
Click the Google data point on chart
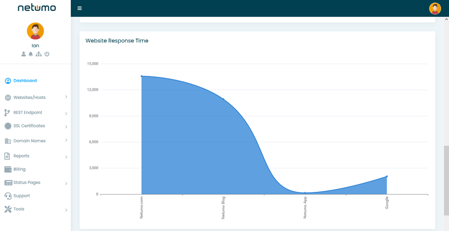(386, 176)
